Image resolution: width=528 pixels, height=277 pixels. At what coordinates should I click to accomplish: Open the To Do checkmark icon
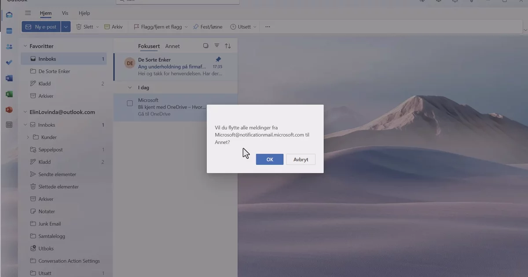pyautogui.click(x=9, y=62)
